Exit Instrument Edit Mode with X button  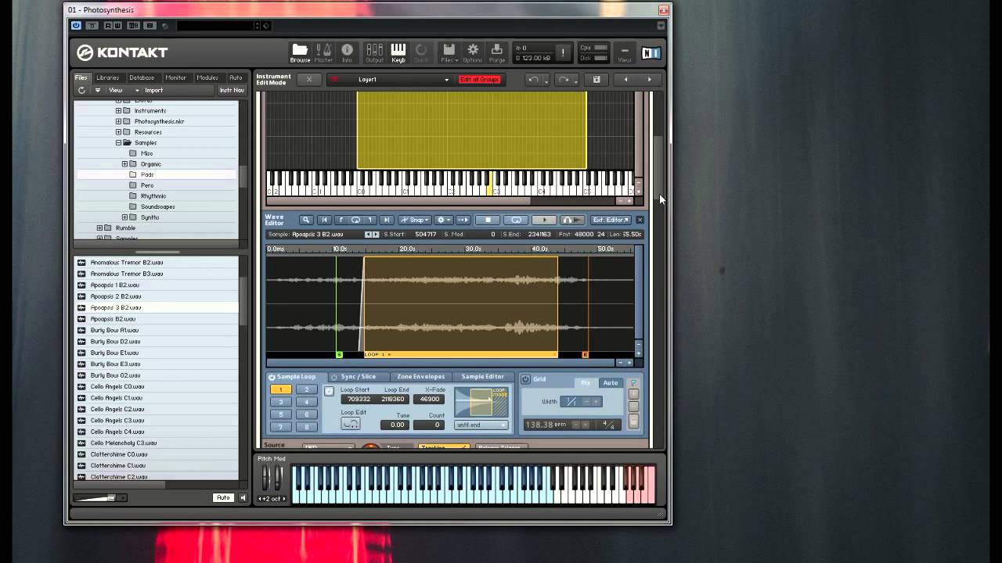(308, 79)
